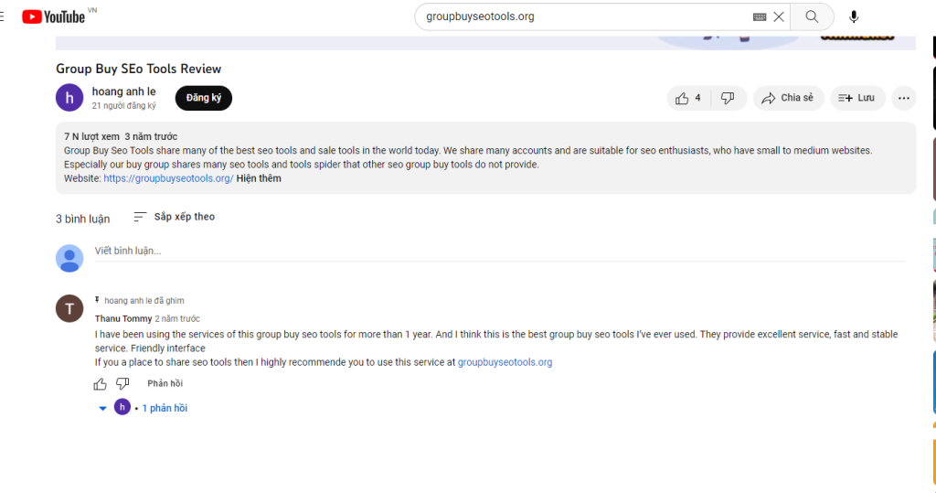Image resolution: width=936 pixels, height=493 pixels.
Task: Open the three-dot more actions menu
Action: [x=904, y=98]
